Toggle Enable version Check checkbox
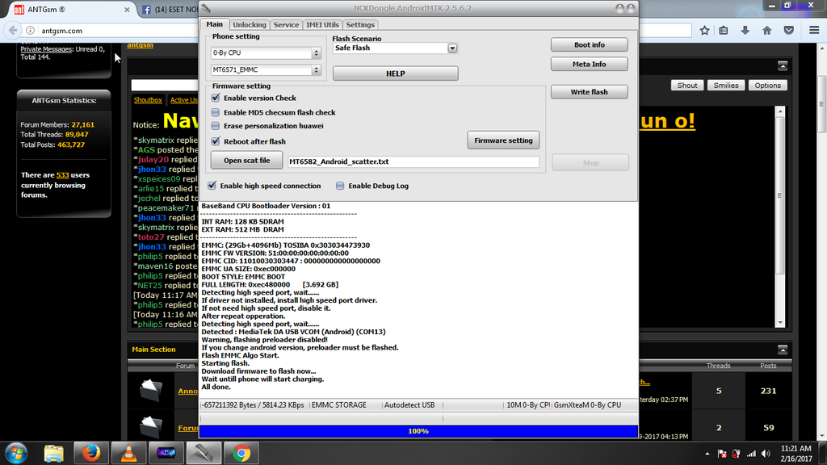Screen dimensions: 827x465 (216, 98)
